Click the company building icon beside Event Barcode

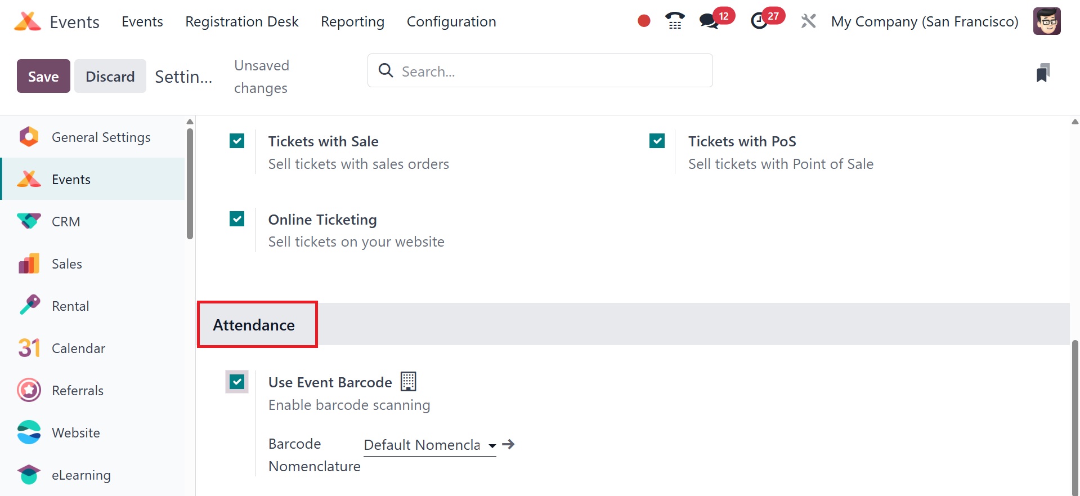click(x=408, y=382)
